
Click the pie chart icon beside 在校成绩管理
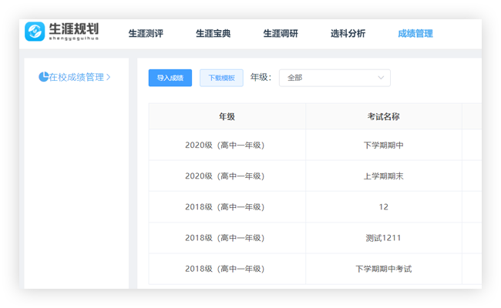click(x=44, y=77)
